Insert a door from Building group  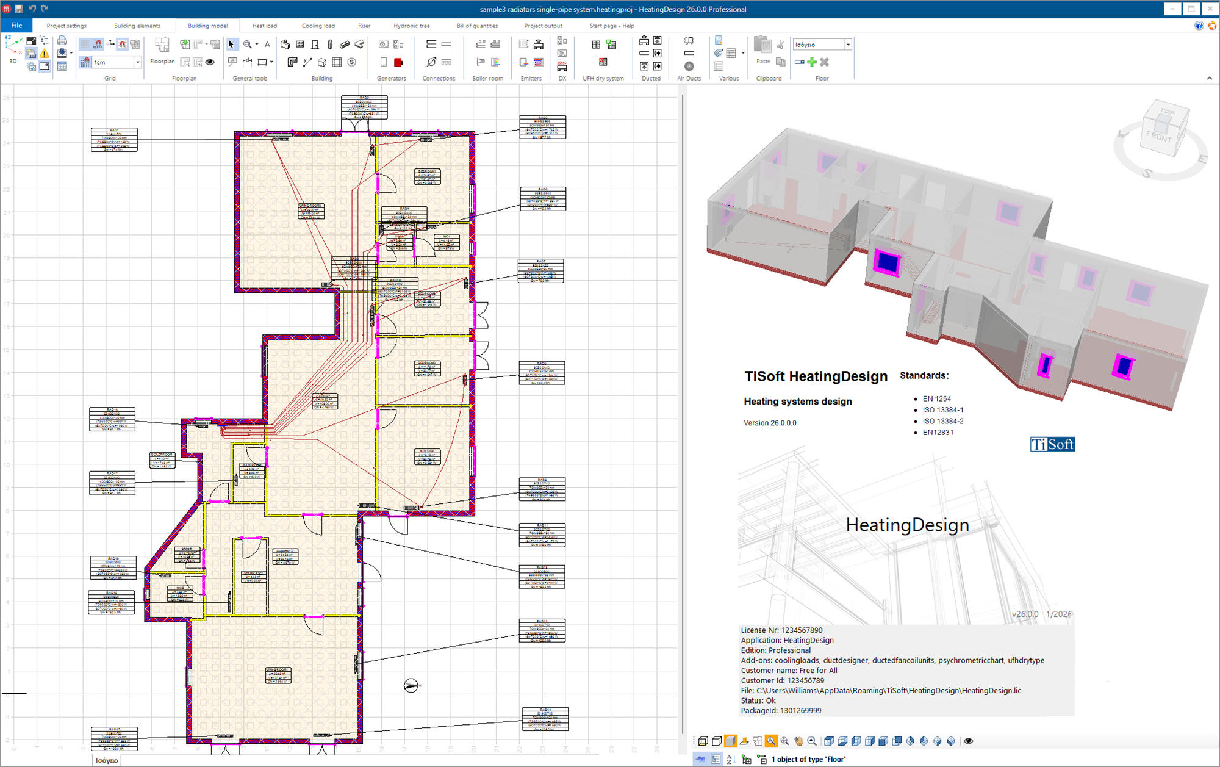click(x=315, y=44)
